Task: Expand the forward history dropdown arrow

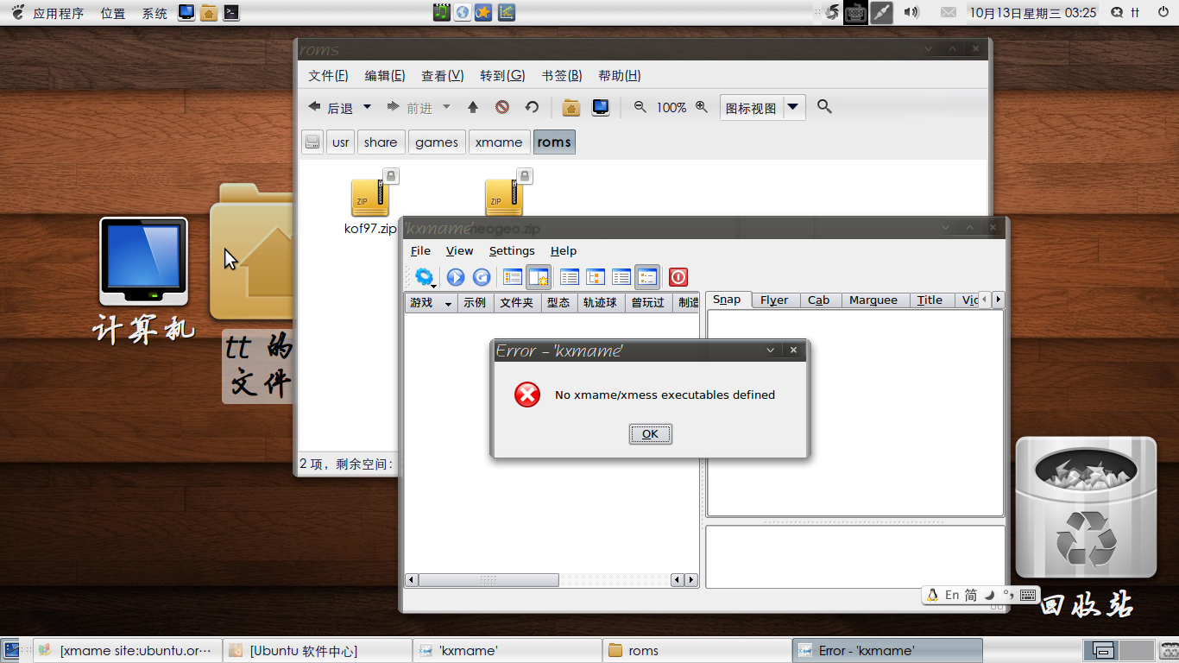Action: [x=446, y=107]
